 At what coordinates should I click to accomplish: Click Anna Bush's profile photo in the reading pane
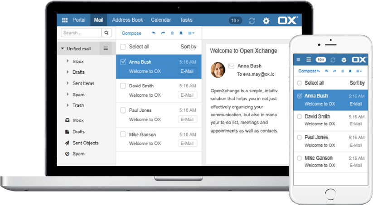218,70
